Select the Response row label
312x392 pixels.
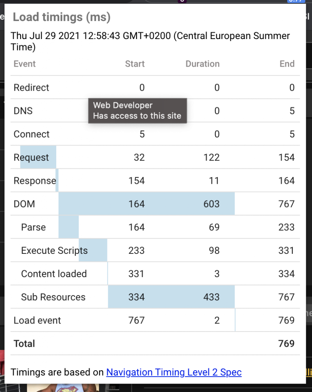[x=35, y=181]
